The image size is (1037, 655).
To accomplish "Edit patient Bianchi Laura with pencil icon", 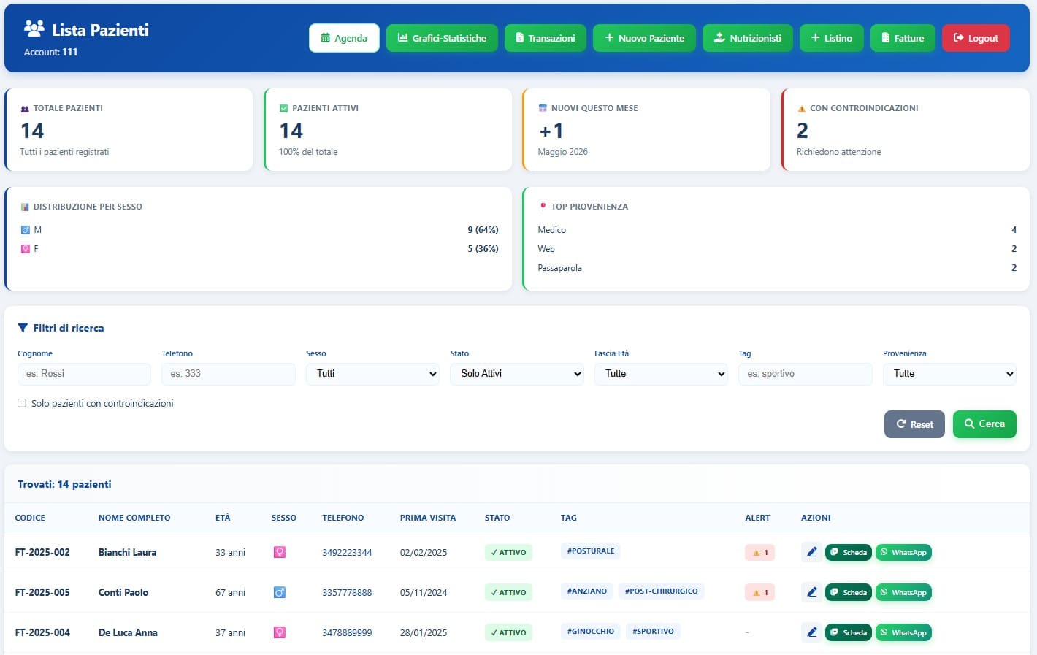I will pos(811,552).
